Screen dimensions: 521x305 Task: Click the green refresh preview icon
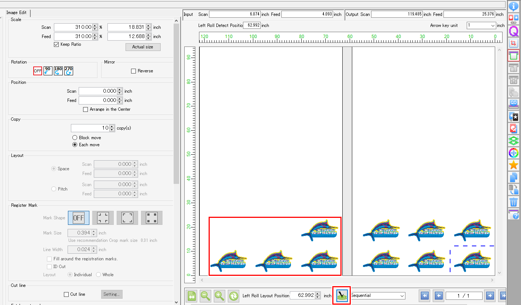click(233, 295)
